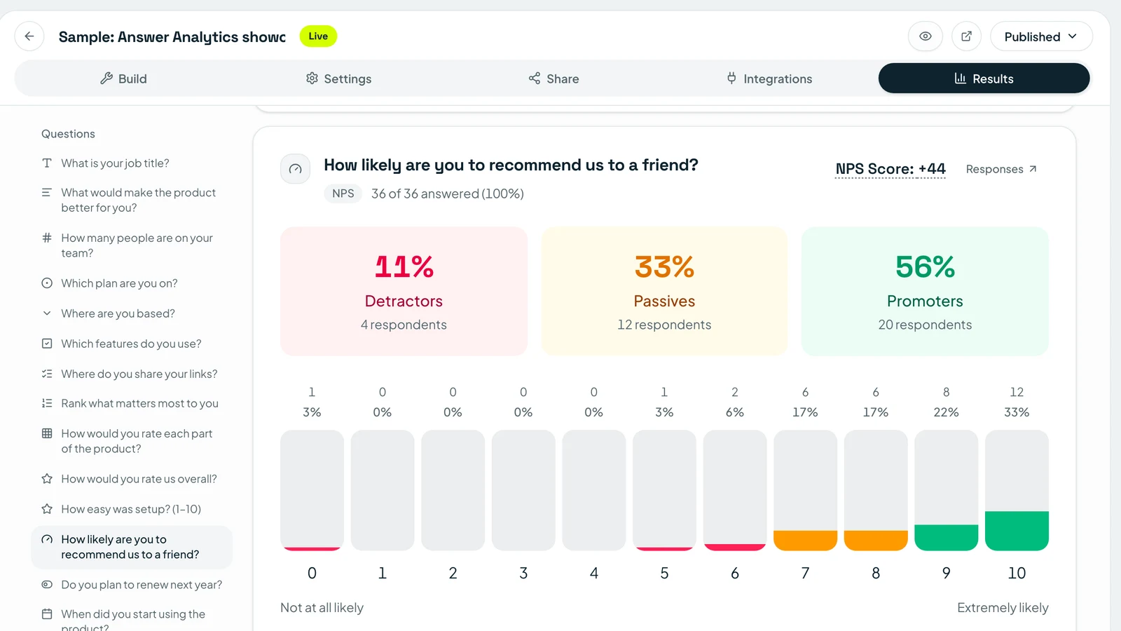Click the green bar for score 9
The image size is (1121, 631).
(x=947, y=538)
